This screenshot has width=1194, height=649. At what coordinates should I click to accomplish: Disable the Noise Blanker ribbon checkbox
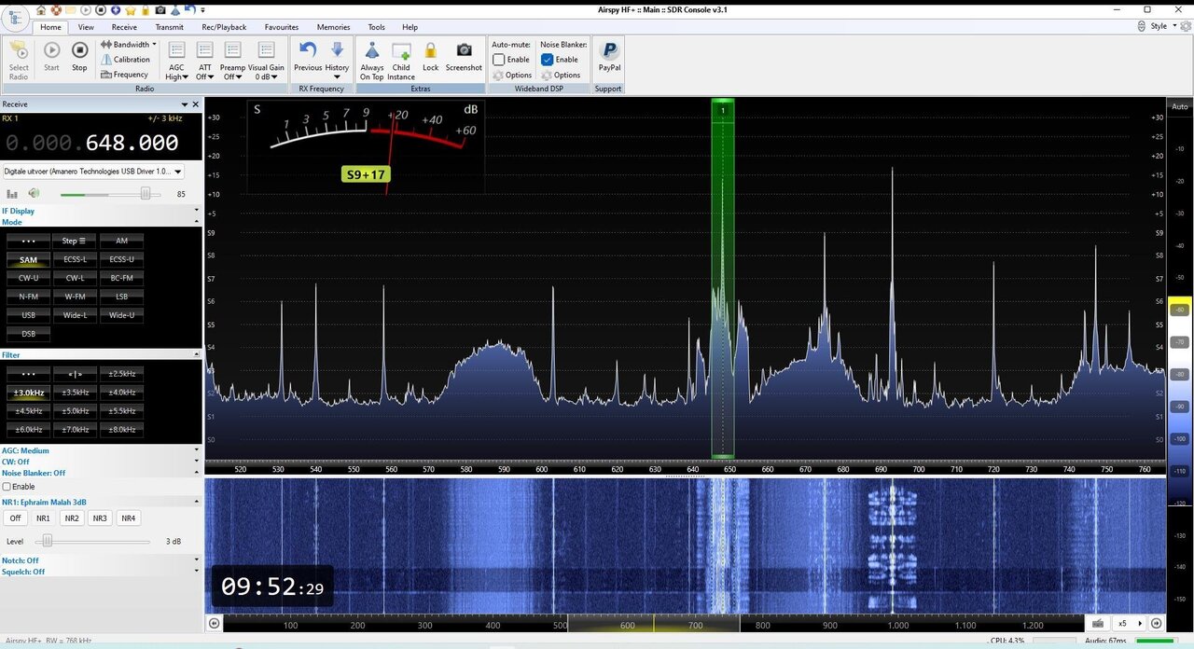(x=548, y=60)
